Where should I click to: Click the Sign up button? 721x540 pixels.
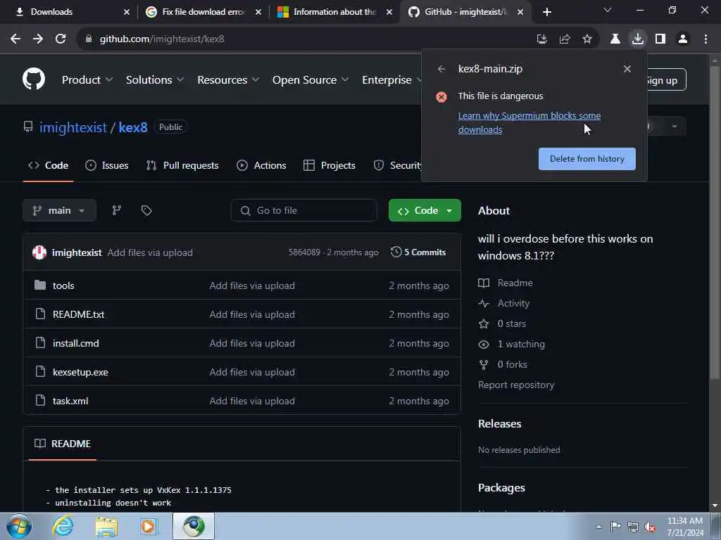click(x=667, y=80)
